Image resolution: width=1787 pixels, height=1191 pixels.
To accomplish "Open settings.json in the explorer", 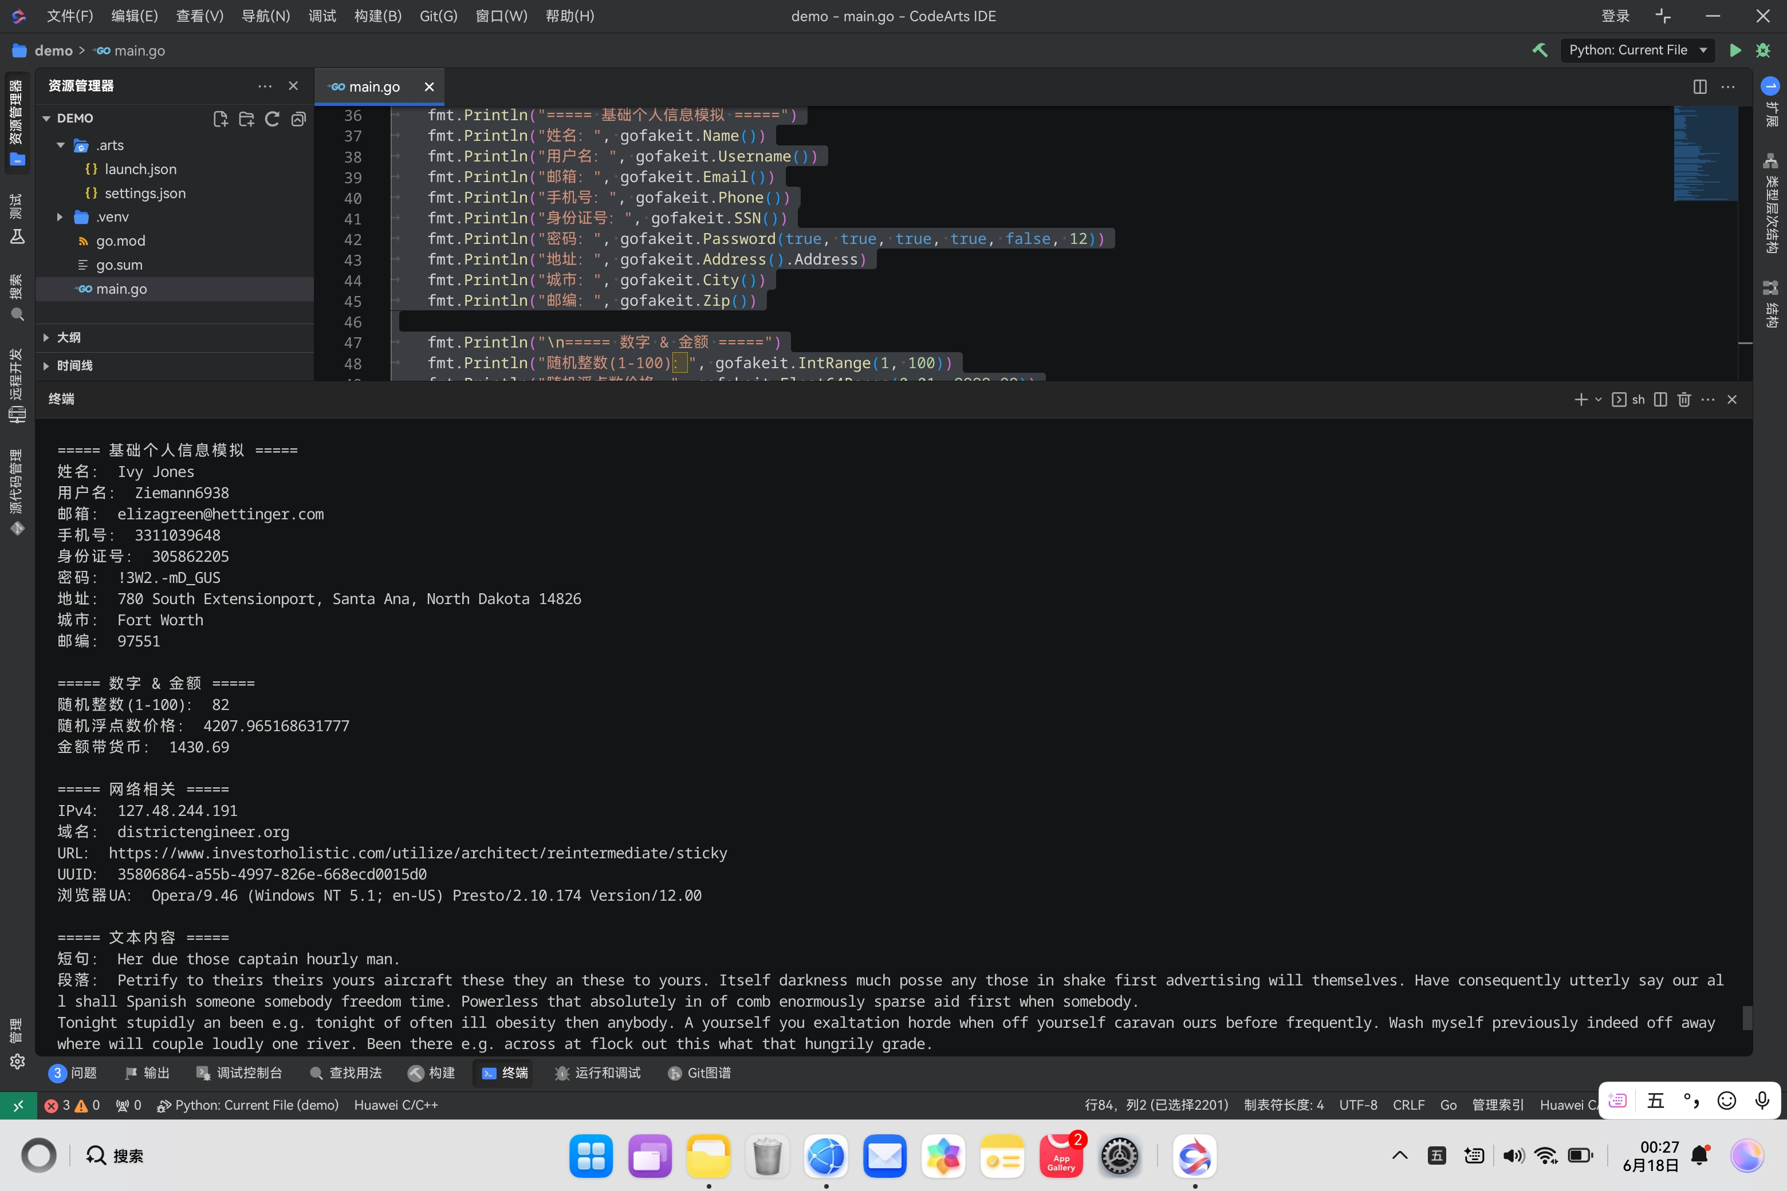I will [145, 193].
